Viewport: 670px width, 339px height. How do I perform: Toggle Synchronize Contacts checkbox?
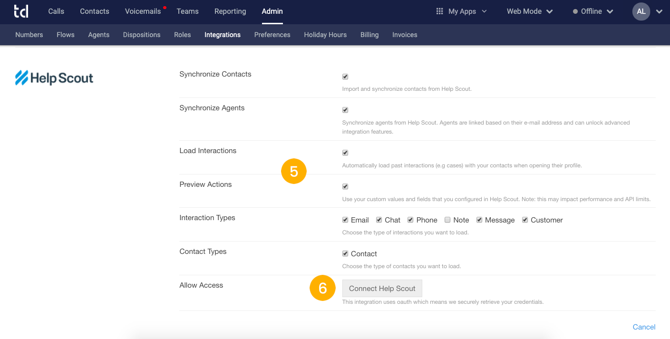tap(345, 77)
